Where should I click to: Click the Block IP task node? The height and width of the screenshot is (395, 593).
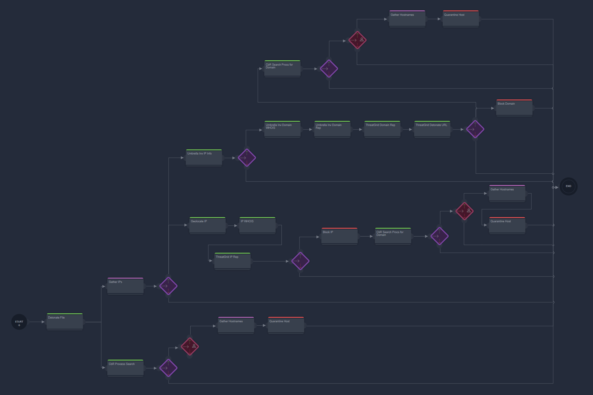[339, 236]
